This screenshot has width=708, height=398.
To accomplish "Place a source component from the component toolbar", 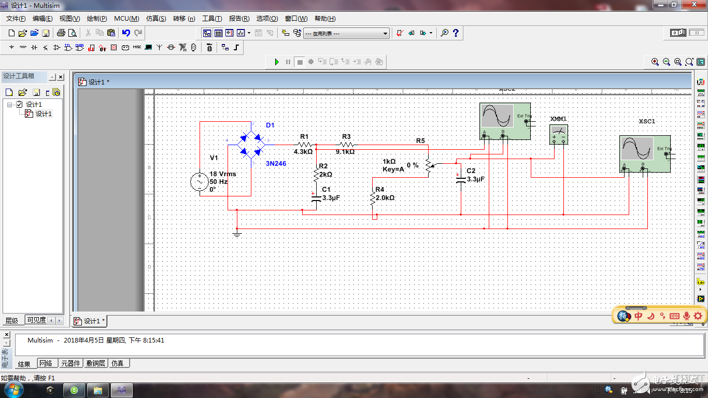I will (12, 48).
